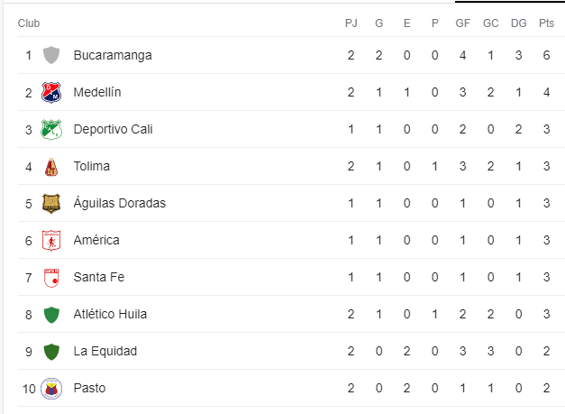Select the Deportivo Cali team name
This screenshot has width=565, height=414.
point(114,129)
